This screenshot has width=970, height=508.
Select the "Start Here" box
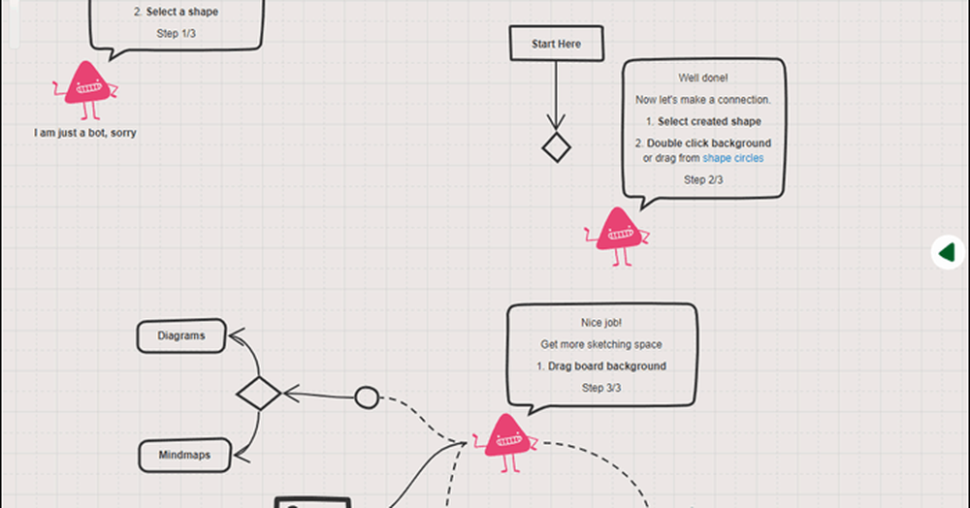coord(557,44)
